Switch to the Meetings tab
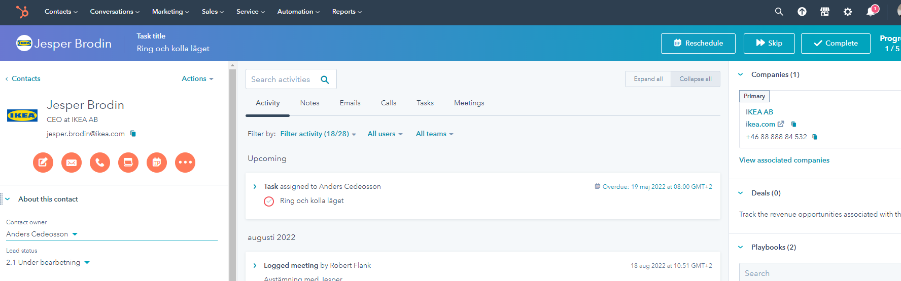Image resolution: width=901 pixels, height=281 pixels. pos(469,103)
